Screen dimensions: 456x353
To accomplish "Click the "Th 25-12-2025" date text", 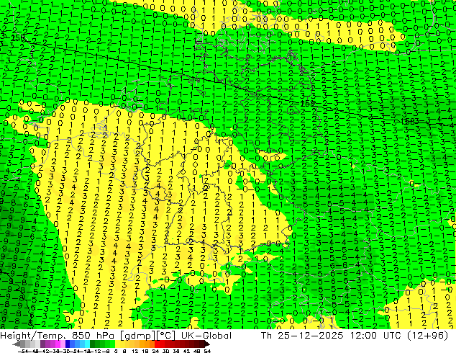I will point(302,336).
